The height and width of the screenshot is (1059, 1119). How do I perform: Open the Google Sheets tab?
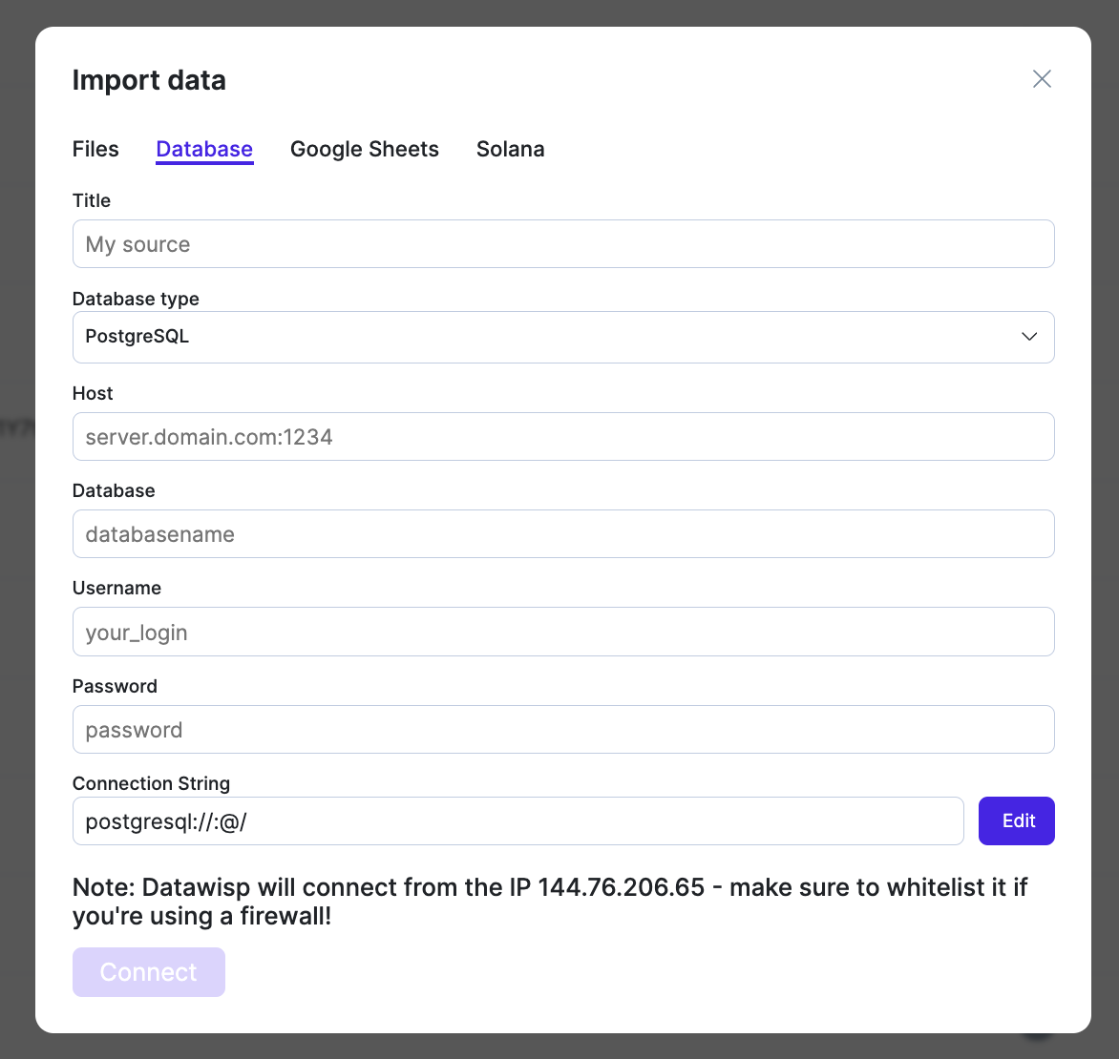[365, 149]
